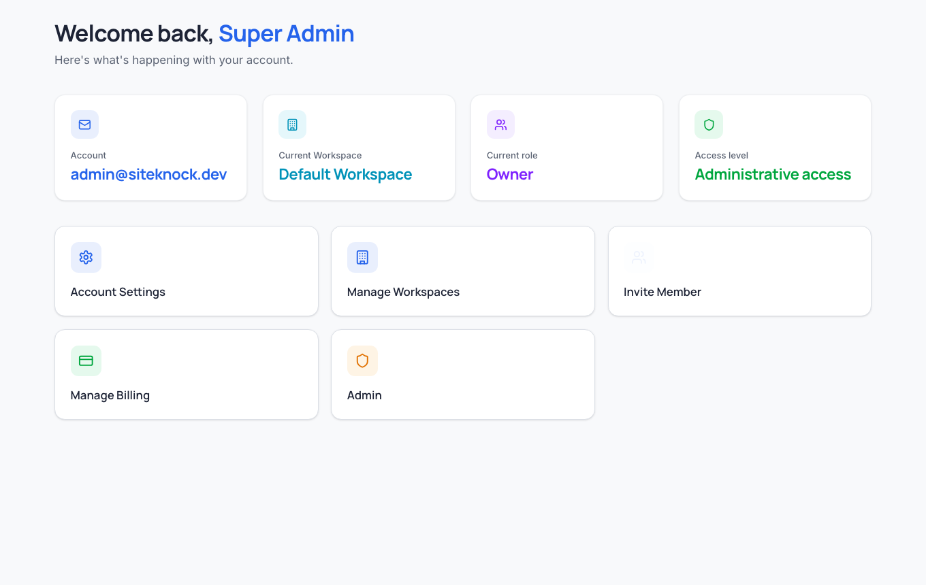This screenshot has height=585, width=926.
Task: Open the Invite Member card
Action: [x=739, y=271]
